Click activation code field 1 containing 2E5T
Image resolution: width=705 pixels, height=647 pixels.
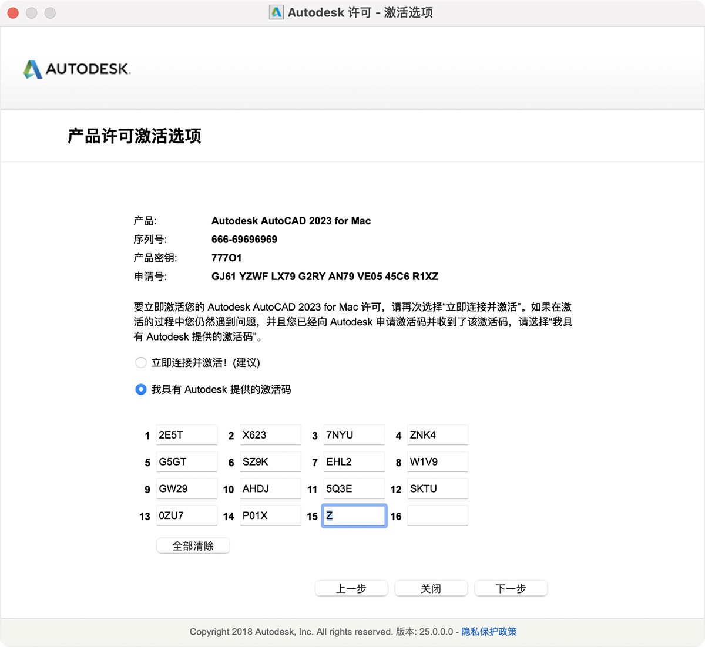click(x=187, y=435)
